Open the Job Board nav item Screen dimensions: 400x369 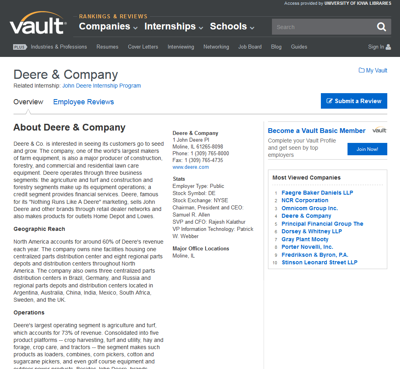(x=250, y=47)
